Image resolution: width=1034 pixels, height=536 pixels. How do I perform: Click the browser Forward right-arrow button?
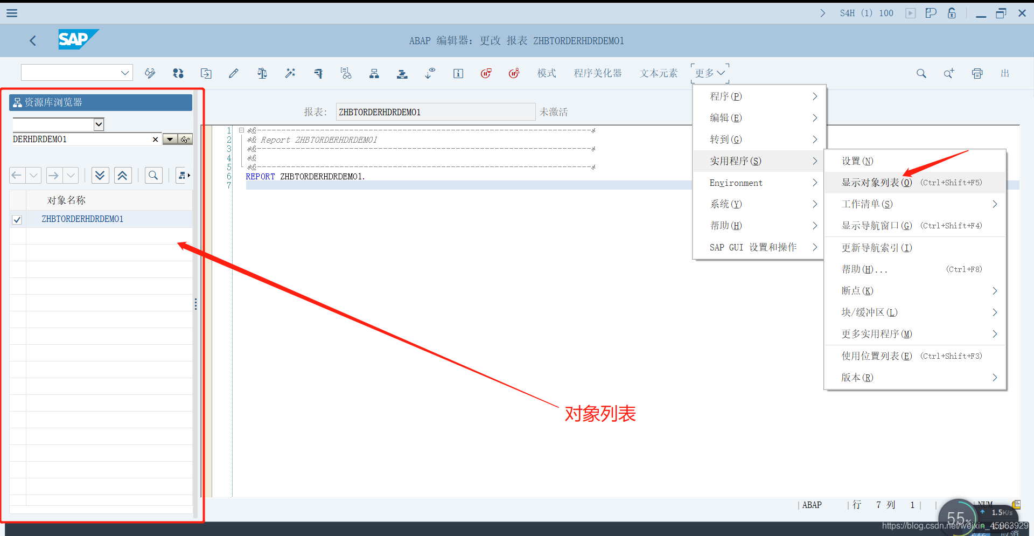(x=54, y=176)
